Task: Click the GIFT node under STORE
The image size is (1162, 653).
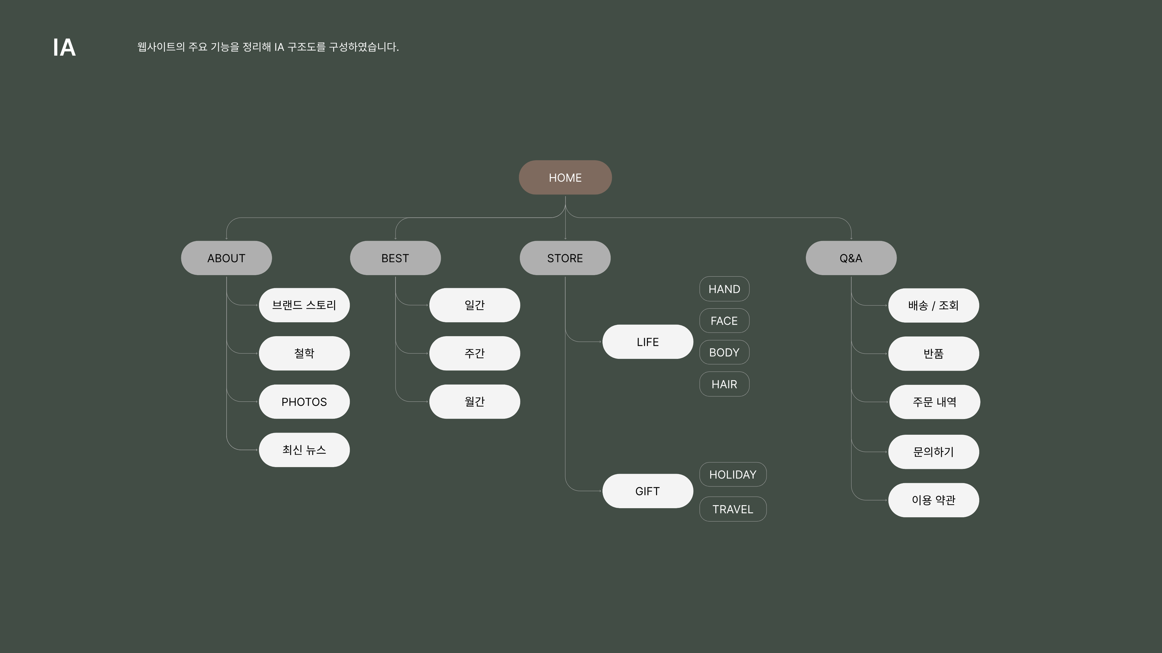Action: click(x=648, y=491)
